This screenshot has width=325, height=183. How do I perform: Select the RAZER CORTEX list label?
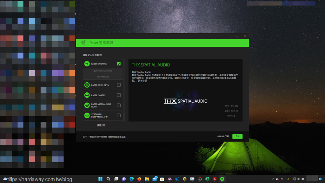pos(98,95)
